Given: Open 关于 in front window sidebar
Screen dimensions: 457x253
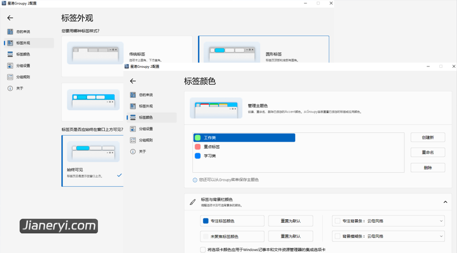Looking at the screenshot, I should point(152,152).
